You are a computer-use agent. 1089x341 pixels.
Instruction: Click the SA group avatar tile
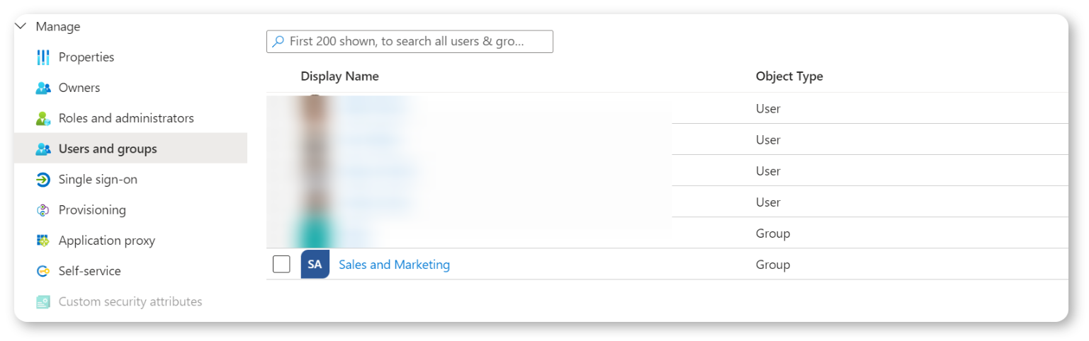coord(315,265)
